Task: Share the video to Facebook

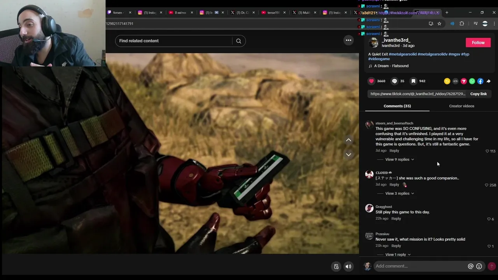Action: [480, 81]
